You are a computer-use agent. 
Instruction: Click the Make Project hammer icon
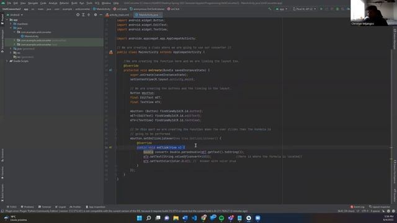point(270,9)
